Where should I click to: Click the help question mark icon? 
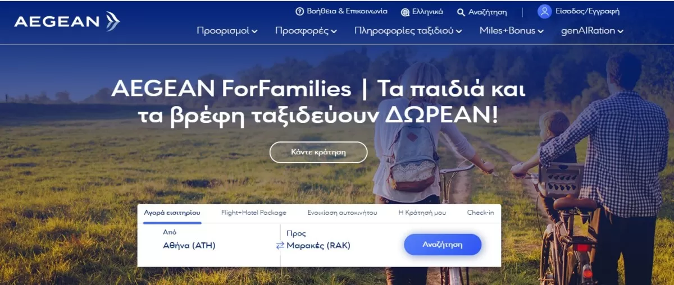click(300, 11)
